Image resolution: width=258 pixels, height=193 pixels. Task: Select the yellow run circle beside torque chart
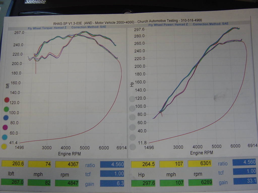pos(4,146)
